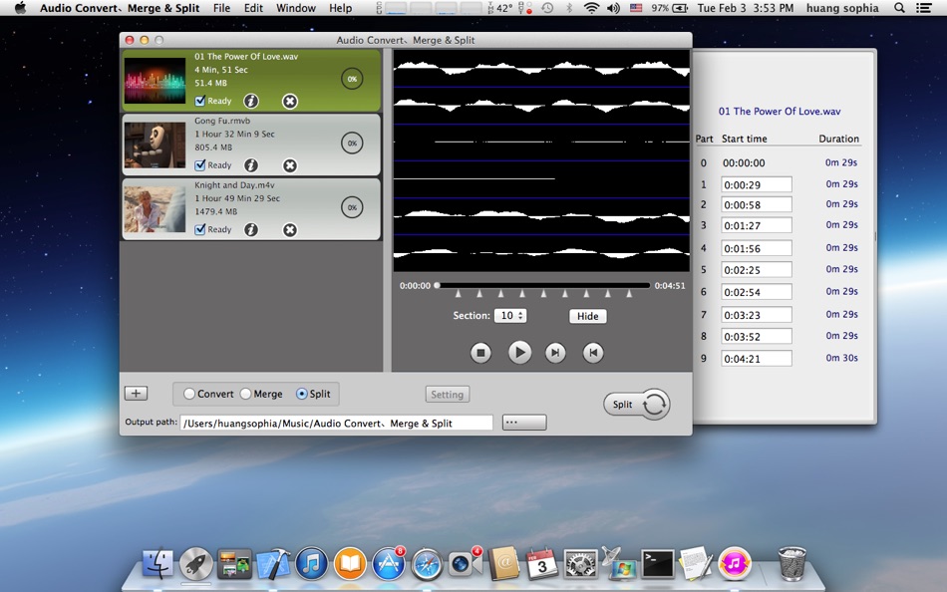
Task: Open Calendar from the Dock
Action: tap(541, 564)
